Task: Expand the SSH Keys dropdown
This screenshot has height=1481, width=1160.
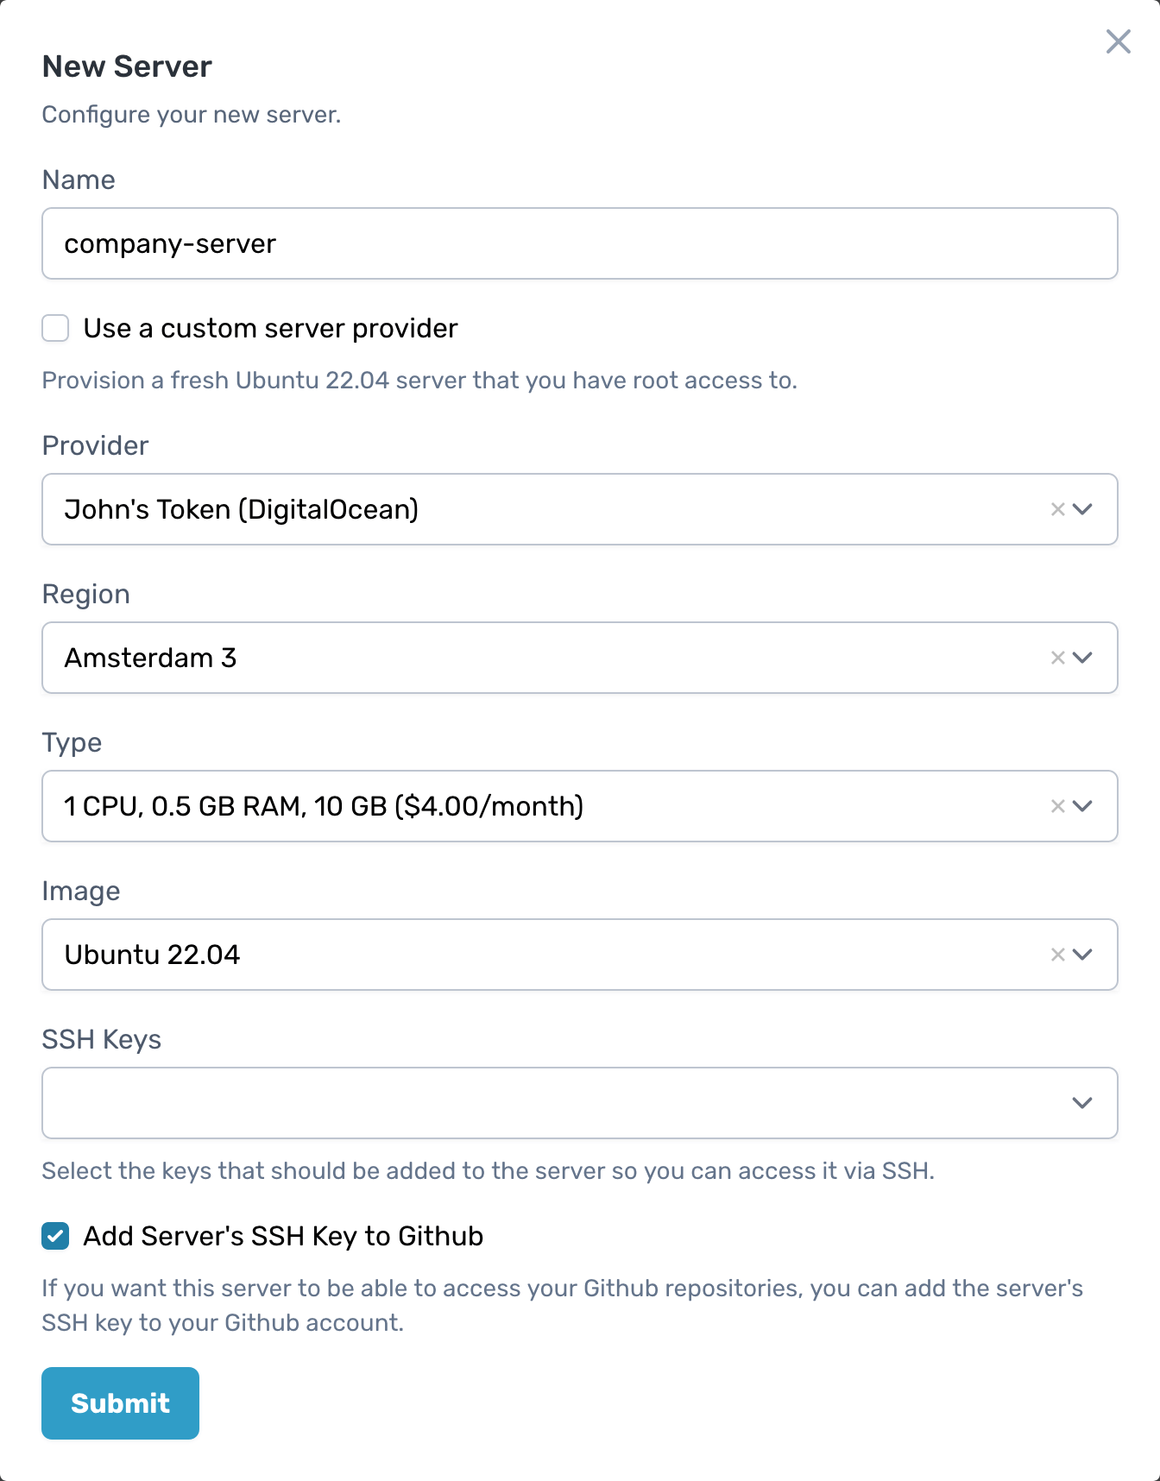Action: pyautogui.click(x=1081, y=1103)
